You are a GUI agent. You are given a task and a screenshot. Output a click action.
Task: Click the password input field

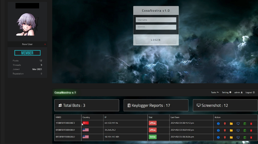(x=156, y=27)
